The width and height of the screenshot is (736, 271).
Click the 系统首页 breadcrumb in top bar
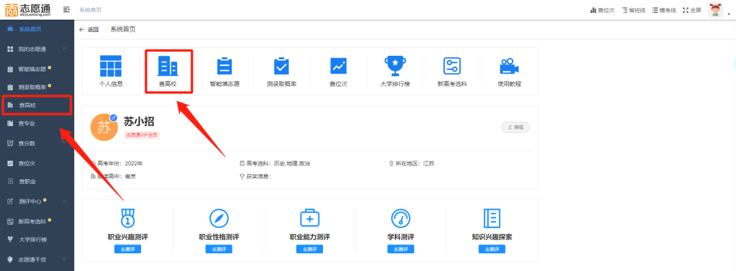[x=90, y=10]
